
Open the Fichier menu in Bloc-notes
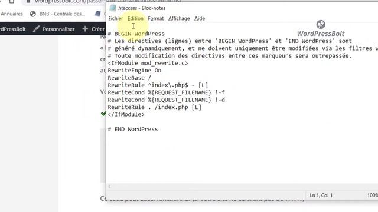116,18
